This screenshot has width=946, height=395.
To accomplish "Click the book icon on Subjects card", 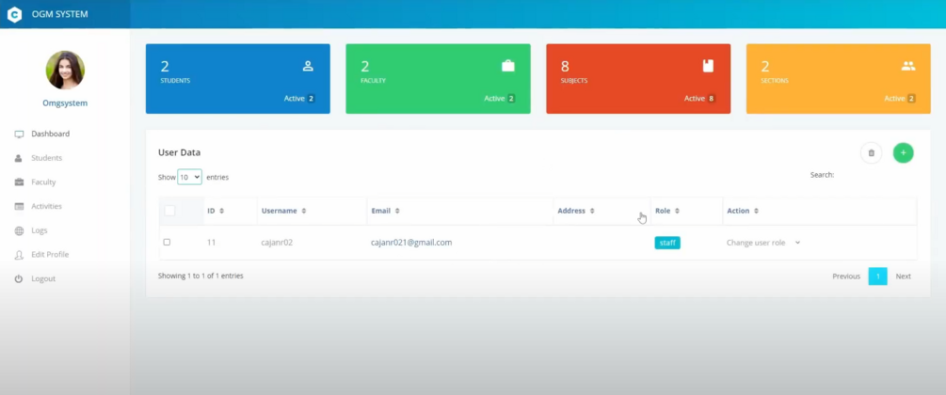I will point(708,67).
